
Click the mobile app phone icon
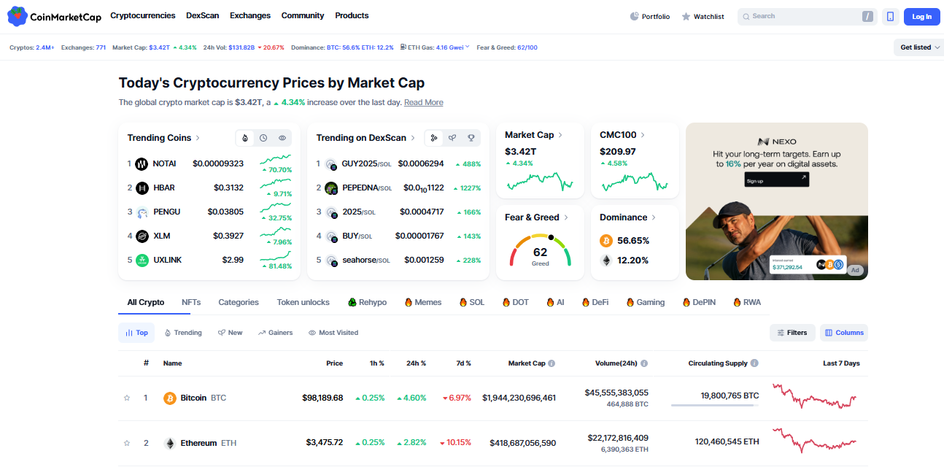pos(890,17)
